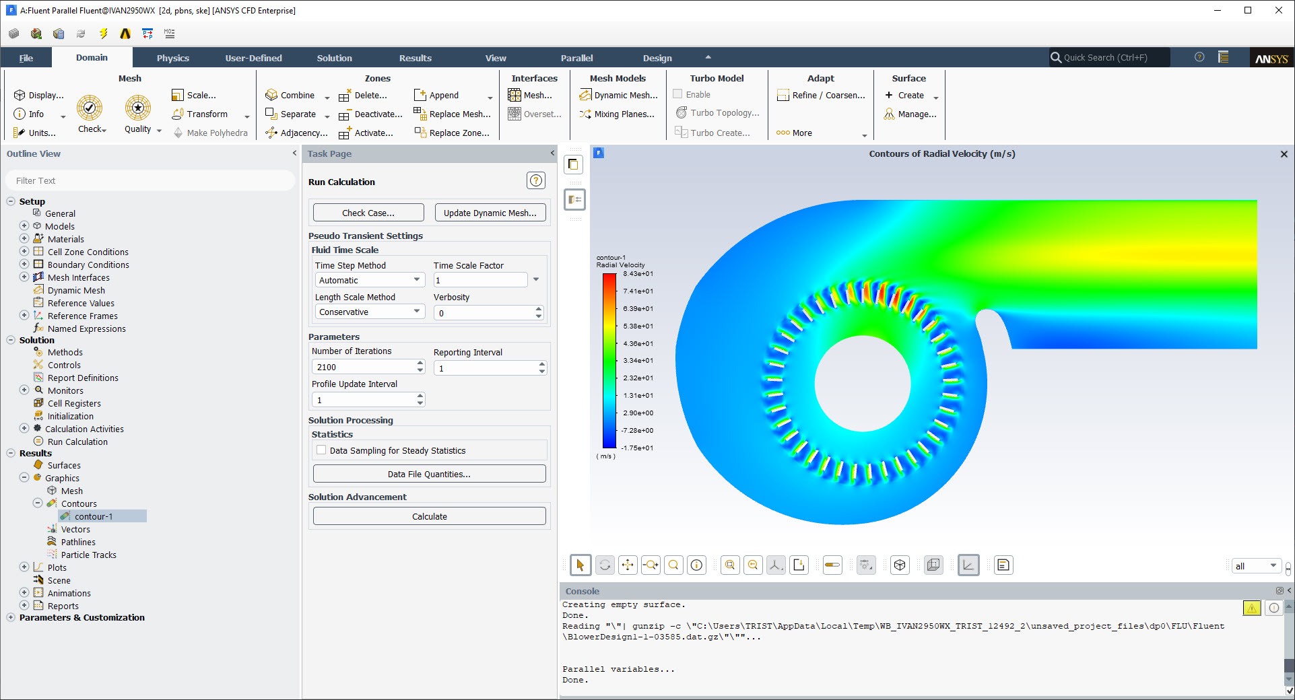1295x700 pixels.
Task: Click the hide ribbon arrow
Action: click(x=708, y=57)
